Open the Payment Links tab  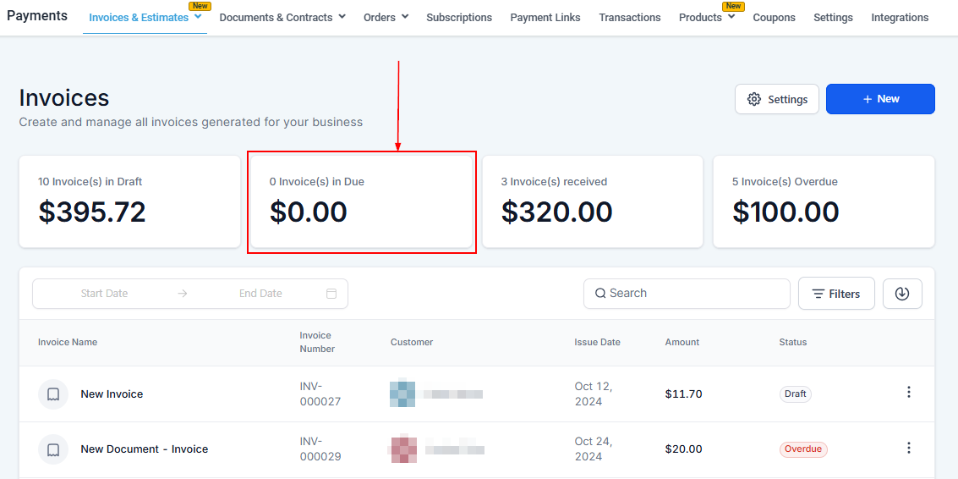point(545,17)
